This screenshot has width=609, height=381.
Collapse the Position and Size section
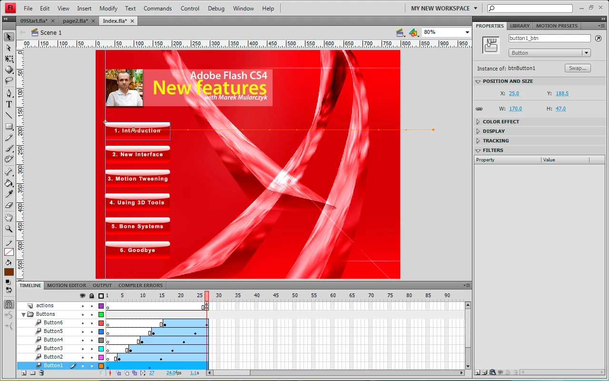pos(478,81)
